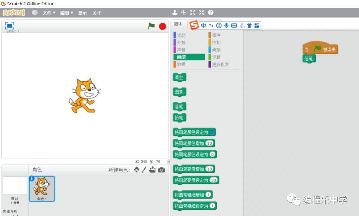Screen dimensions: 359x216
Task: Select the duplicate stamp tool
Action: coord(175,13)
